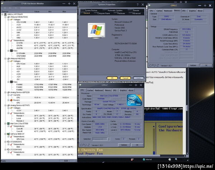Viewport: 215px width, 170px height.
Task: Open the File menu in Hardware Monitor
Action: click(x=3, y=8)
